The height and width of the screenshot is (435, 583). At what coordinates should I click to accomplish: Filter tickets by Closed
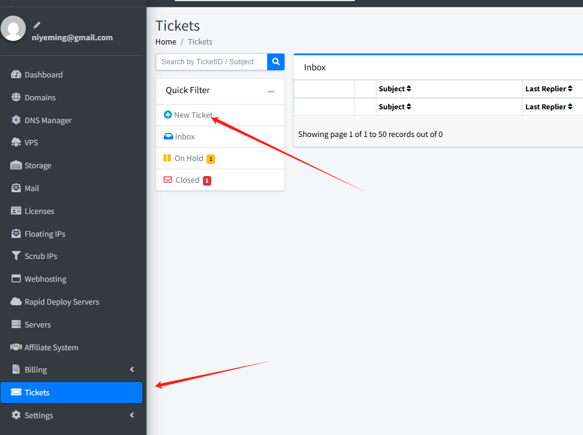220,180
